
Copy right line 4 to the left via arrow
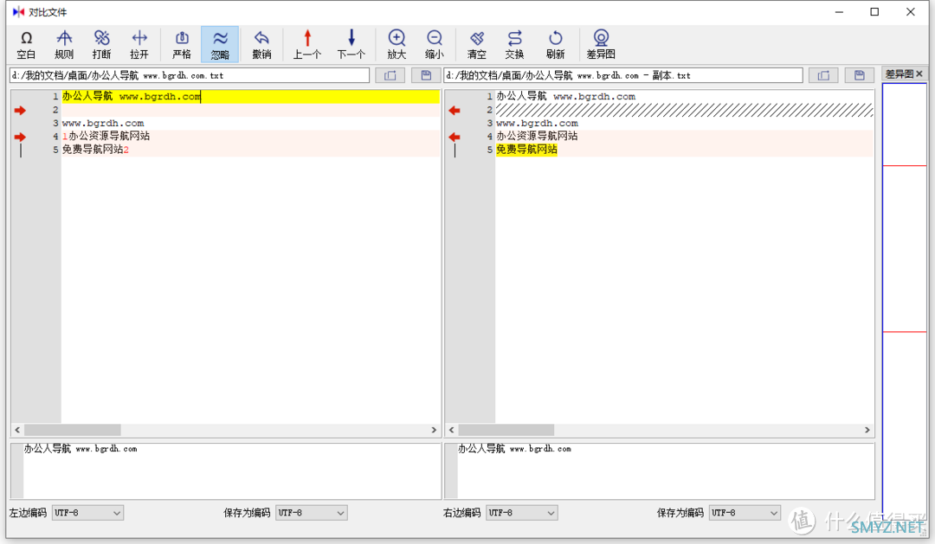click(x=455, y=137)
